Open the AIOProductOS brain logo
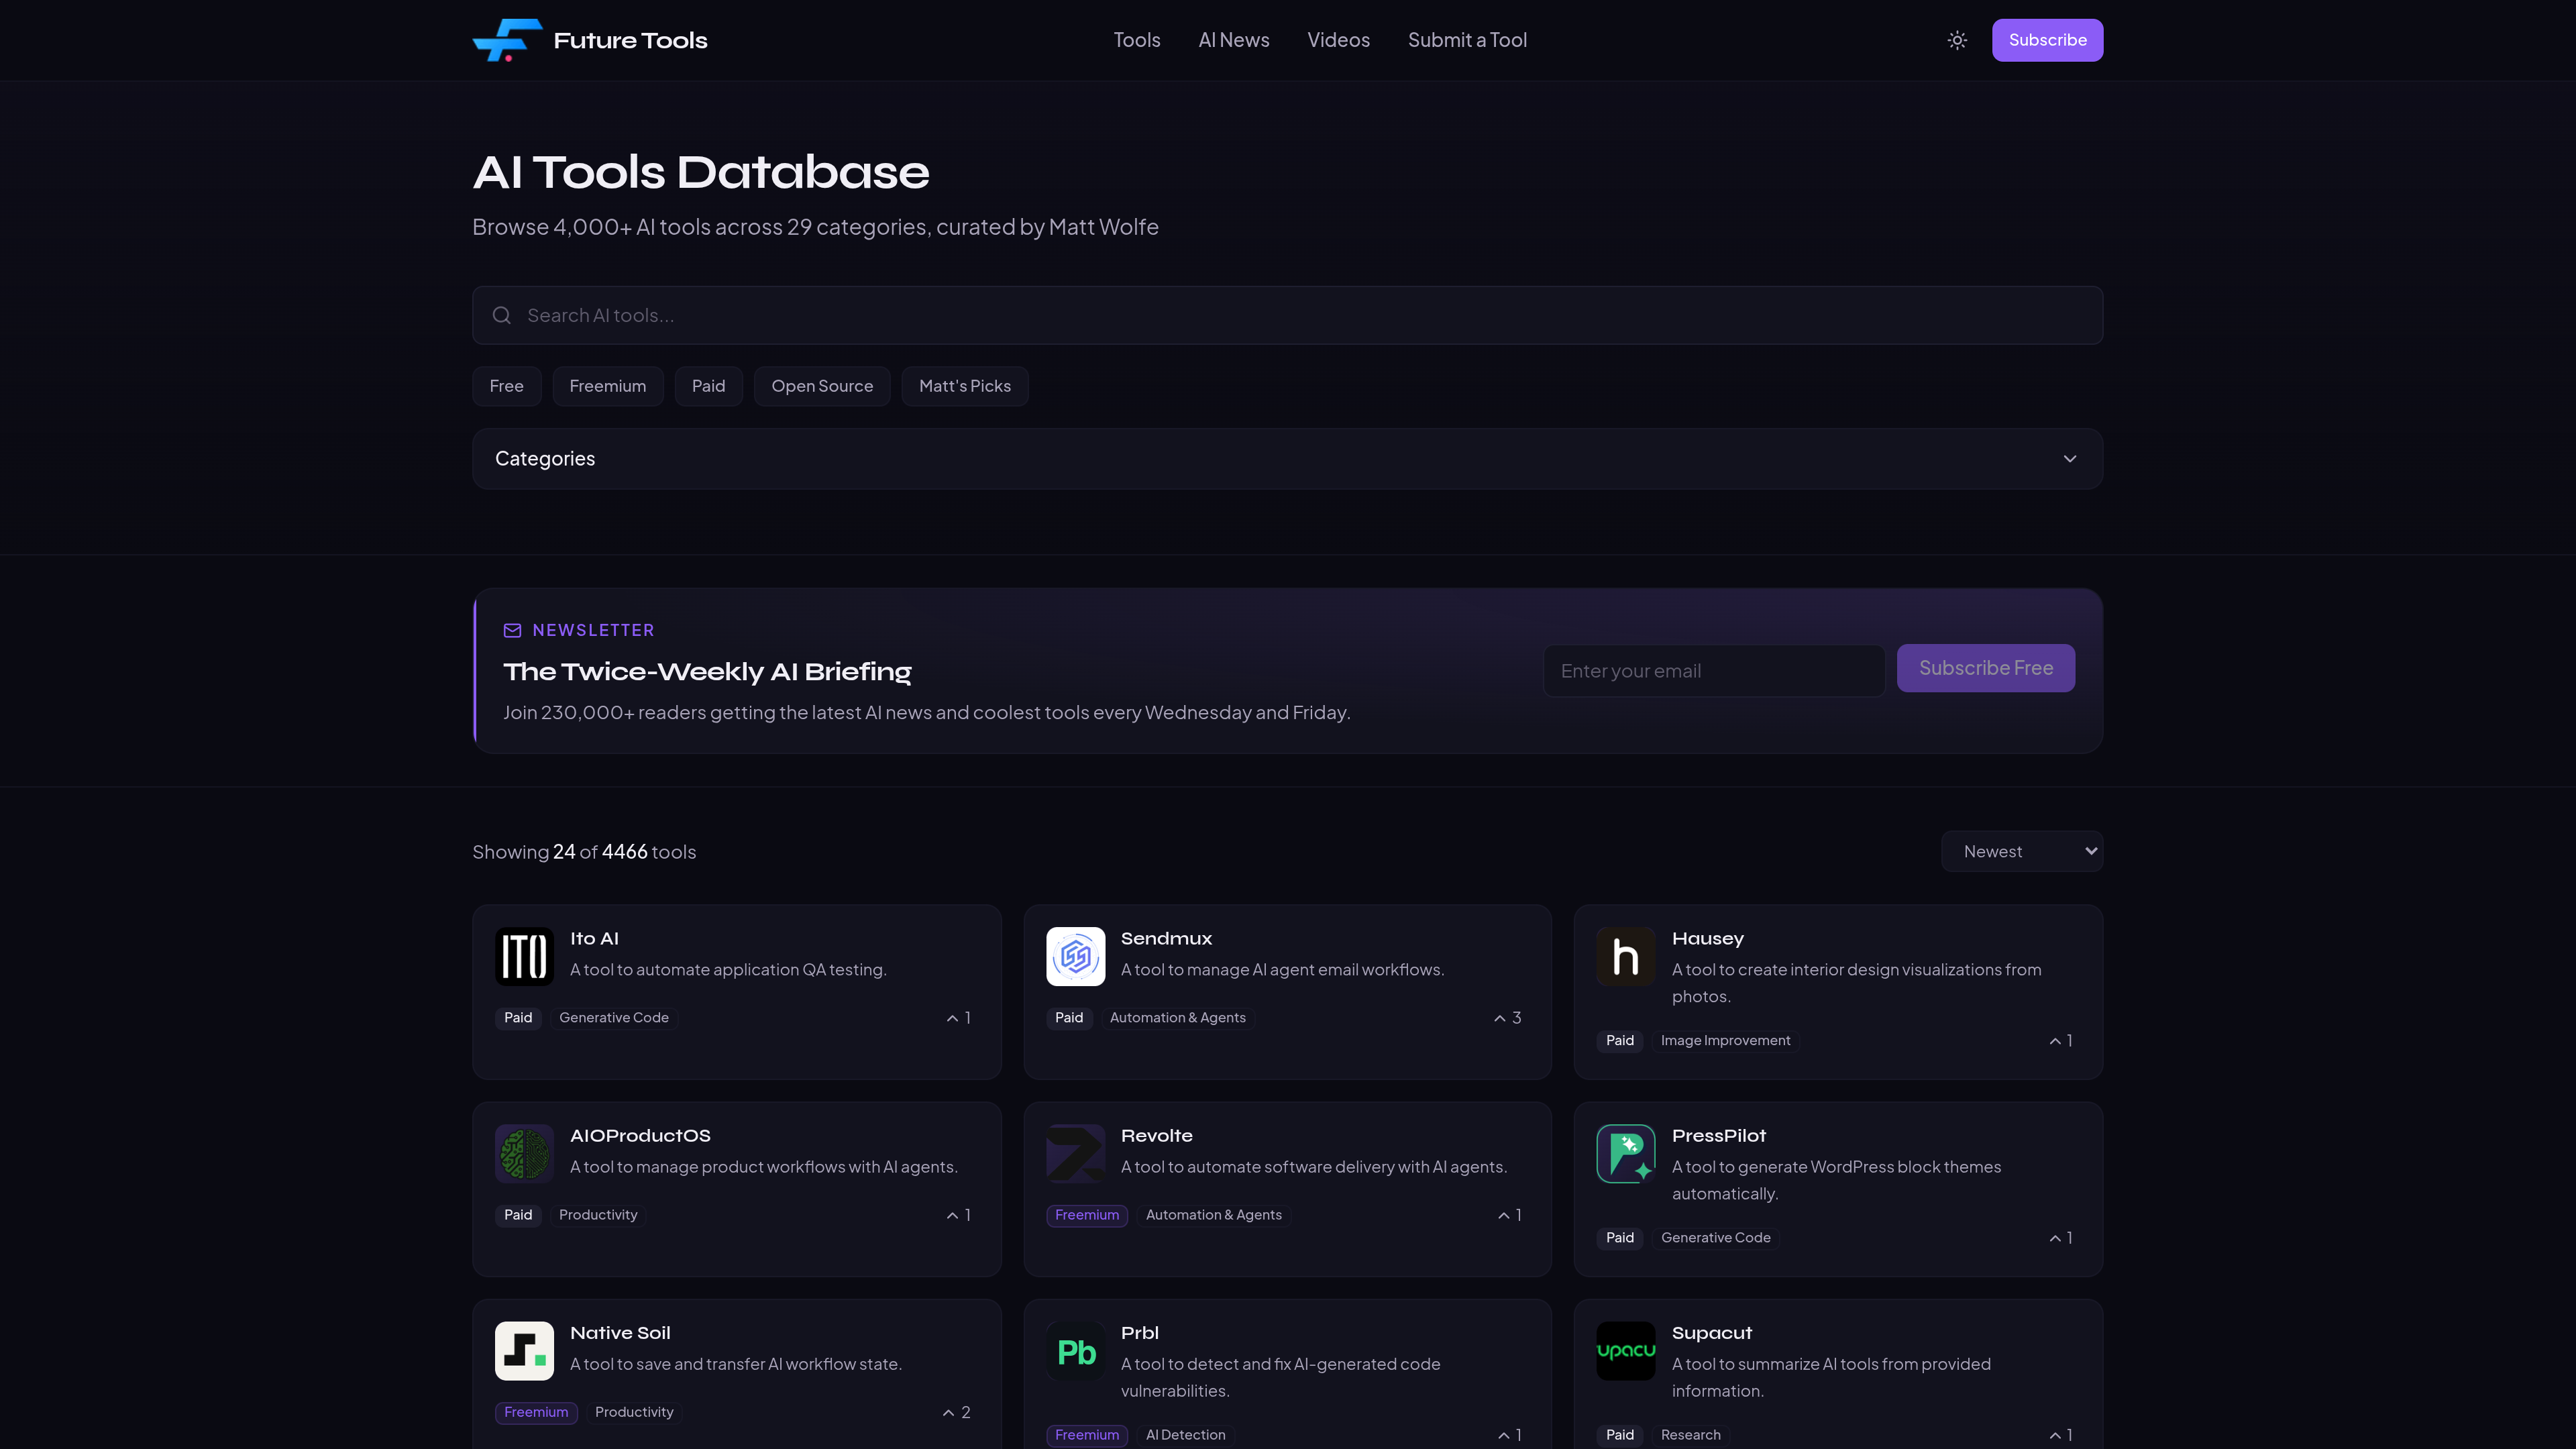Viewport: 2576px width, 1449px height. coord(524,1153)
